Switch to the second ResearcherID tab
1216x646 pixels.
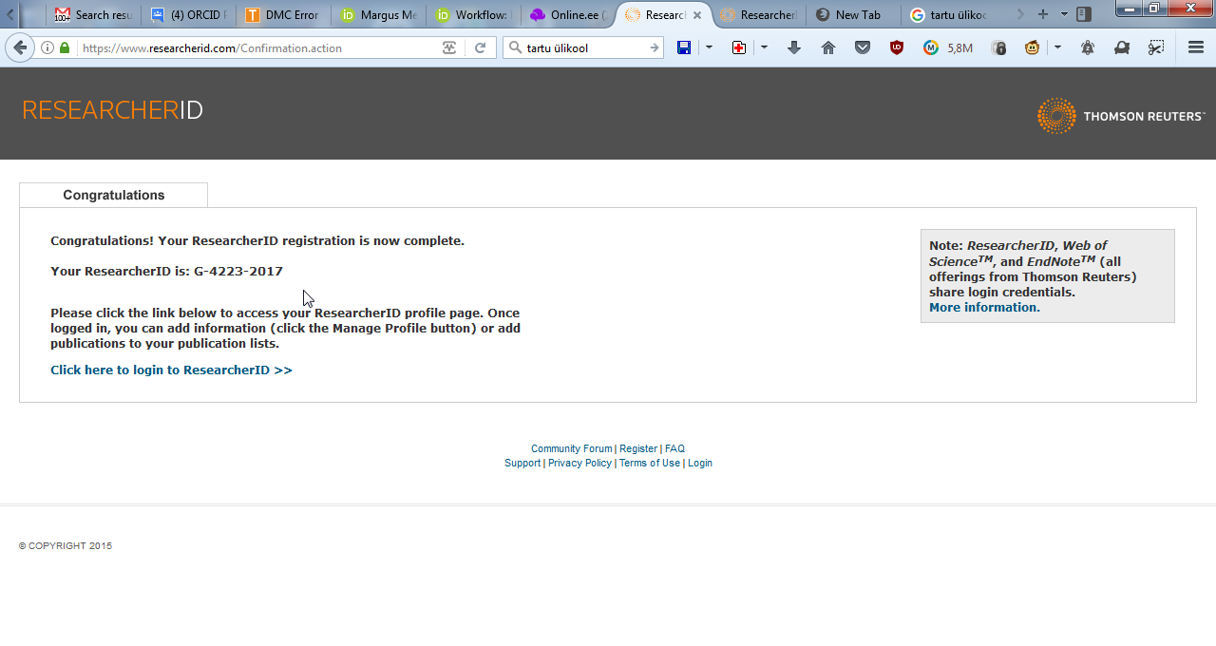(758, 15)
